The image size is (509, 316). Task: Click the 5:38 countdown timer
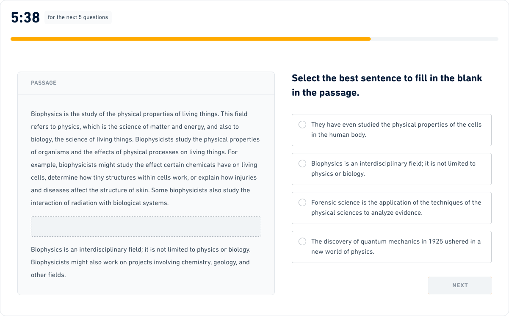pyautogui.click(x=25, y=17)
